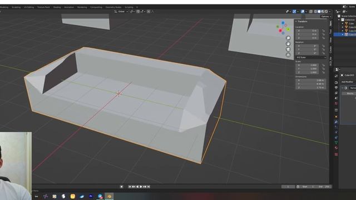Open the Scene properties tab icon

click(x=336, y=98)
